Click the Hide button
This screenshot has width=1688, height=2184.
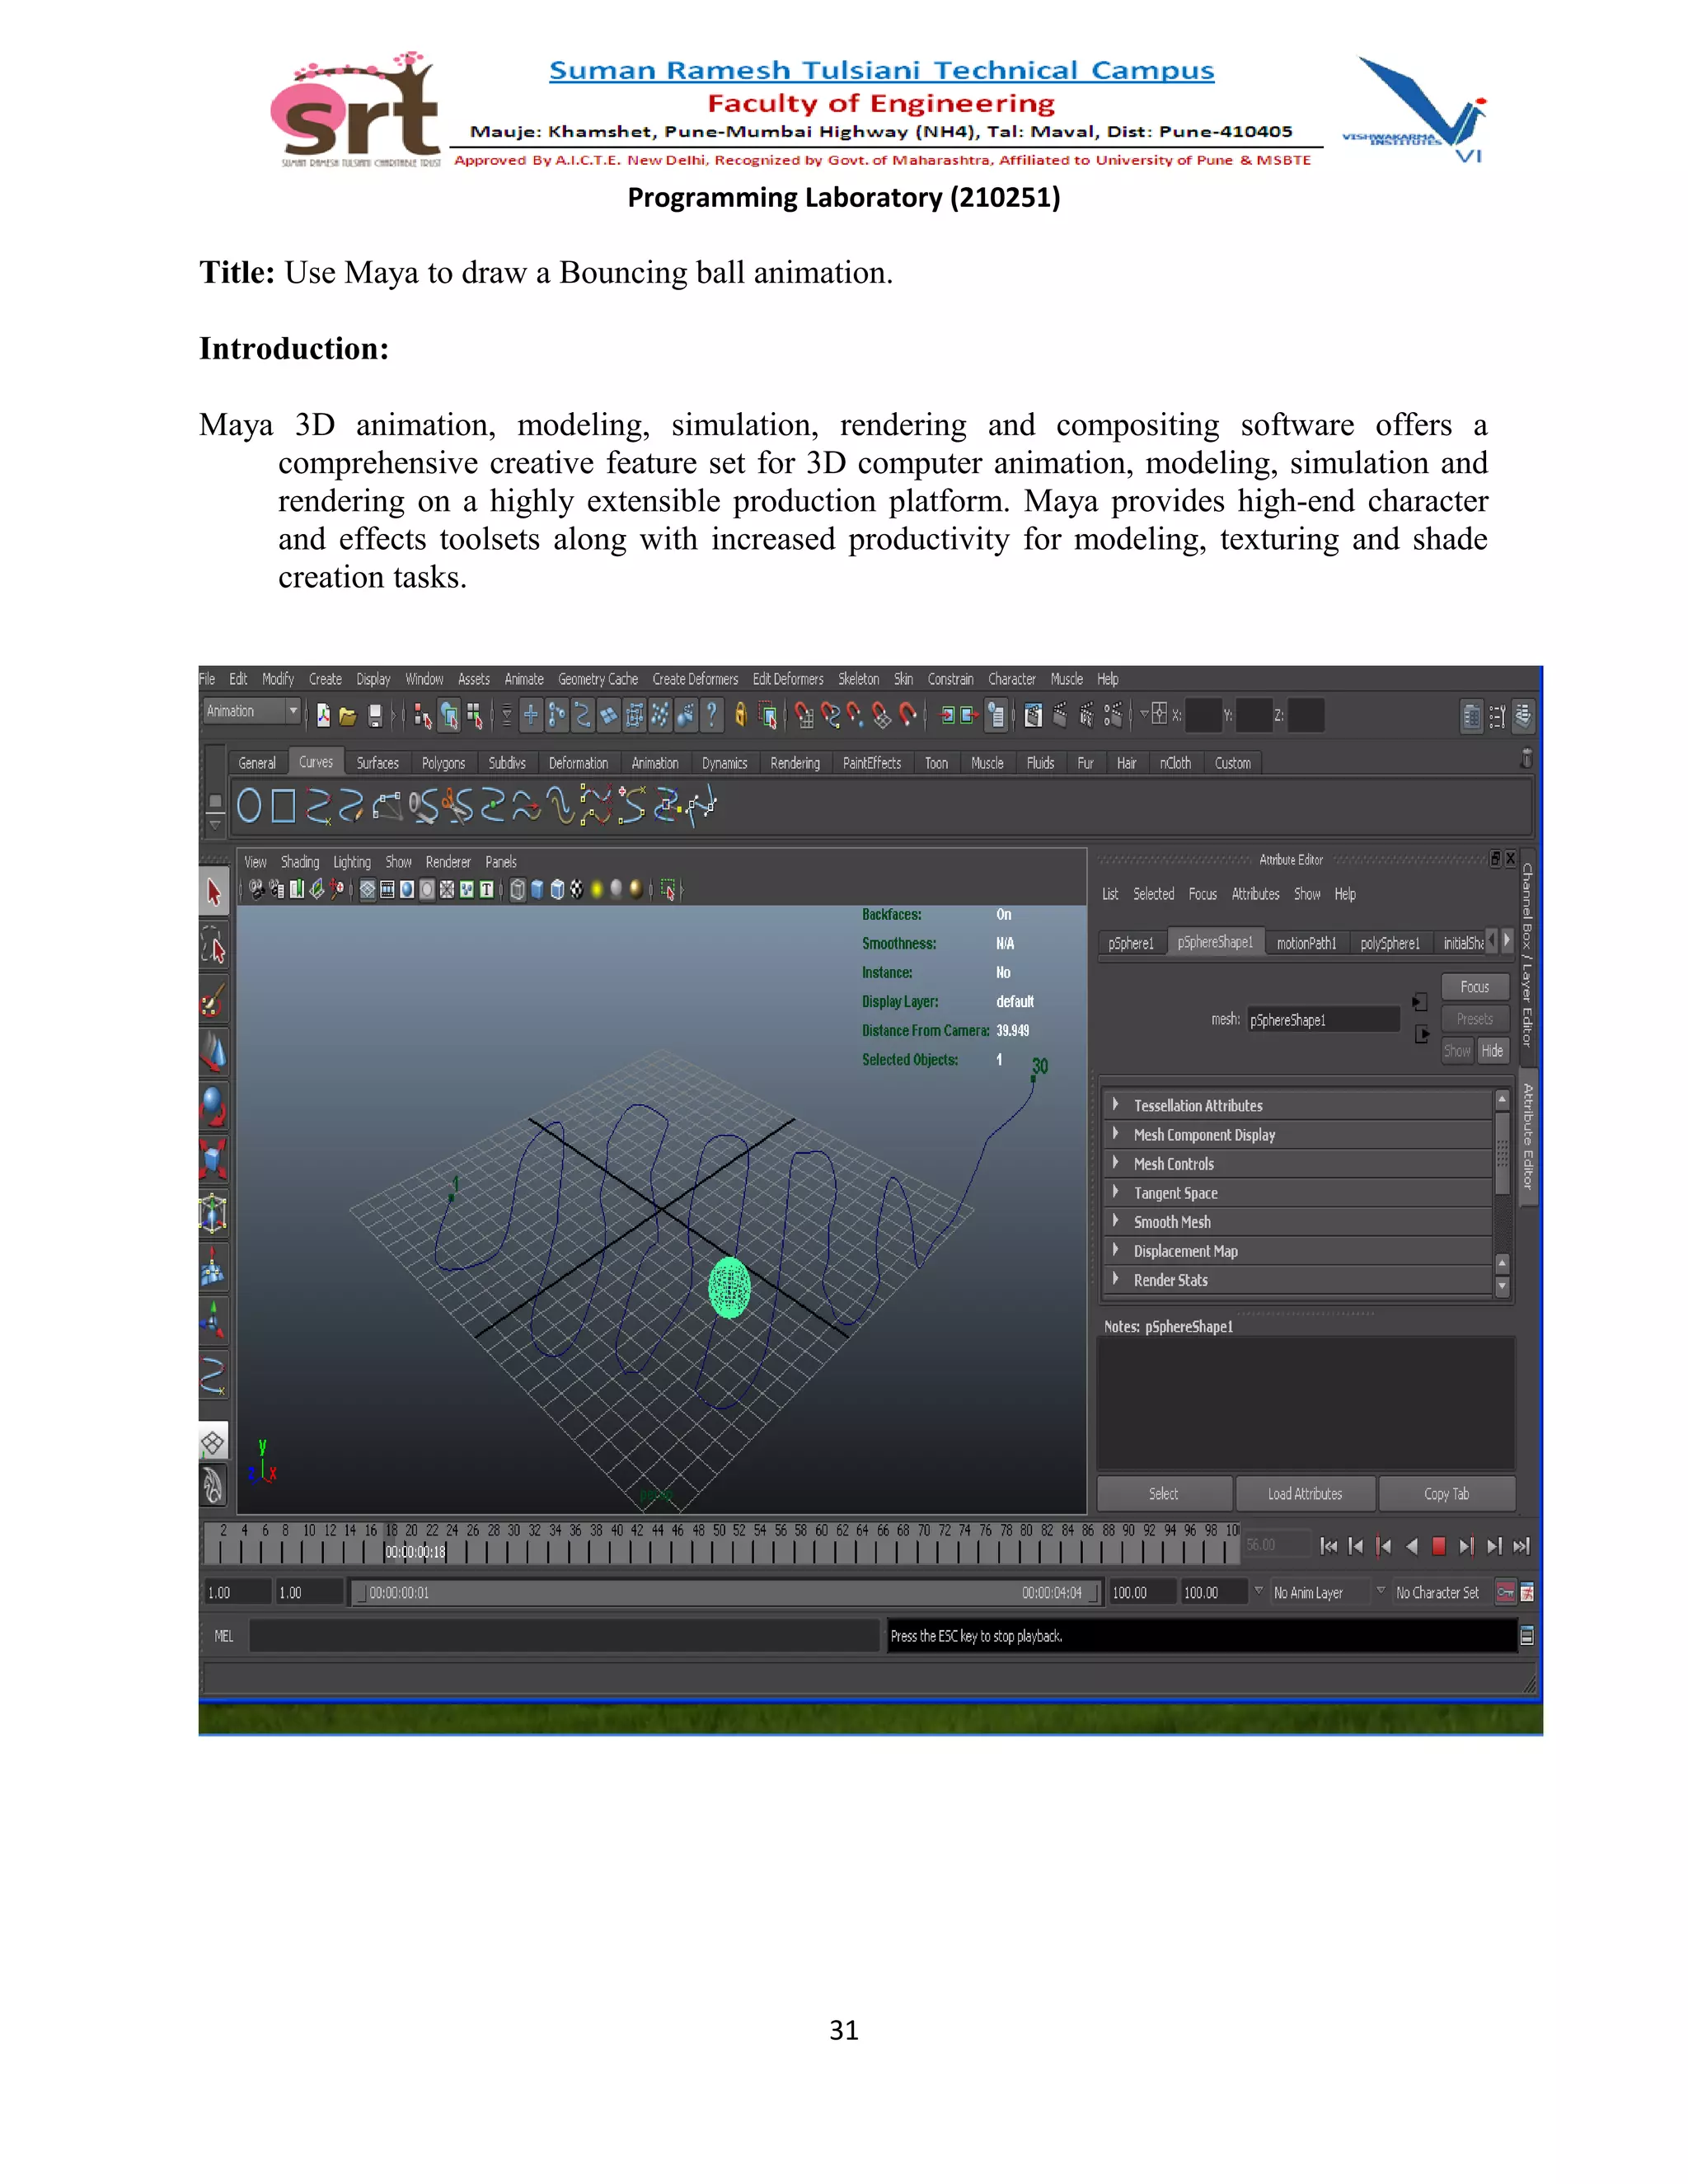(x=1492, y=1050)
